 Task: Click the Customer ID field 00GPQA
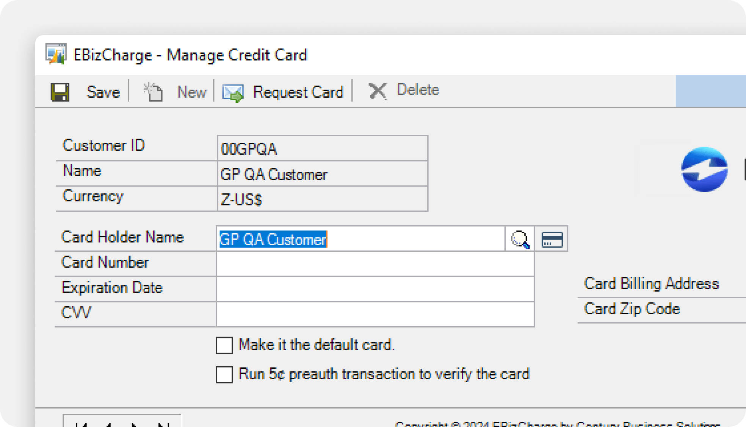[322, 149]
